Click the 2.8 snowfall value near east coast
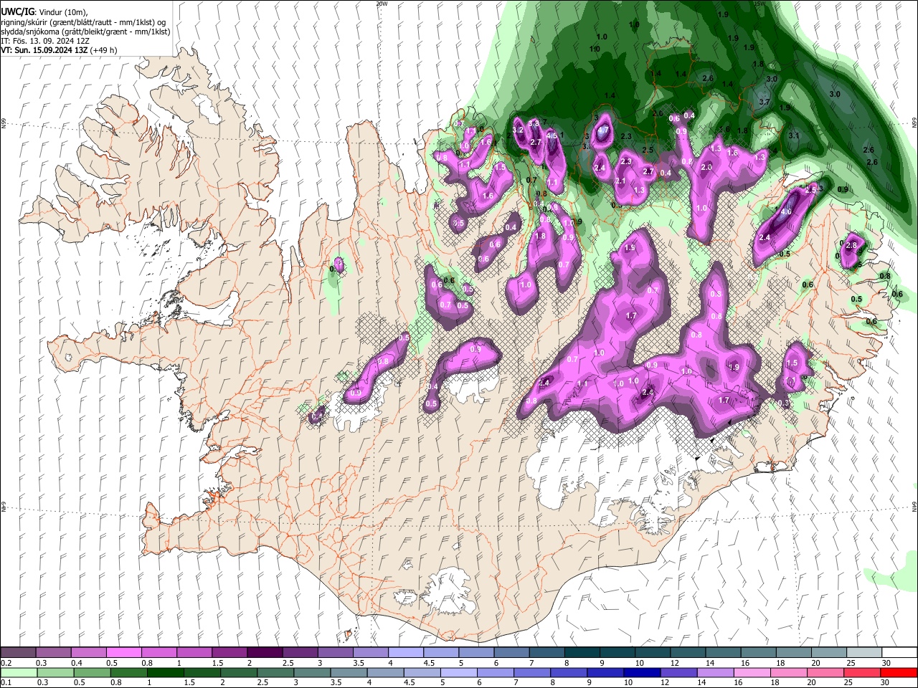The width and height of the screenshot is (918, 688). (x=852, y=245)
